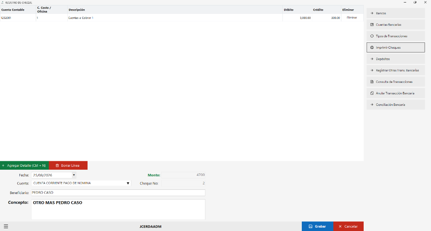Viewport: 431px width, 231px height.
Task: Open the Depósitos menu item
Action: (x=396, y=59)
